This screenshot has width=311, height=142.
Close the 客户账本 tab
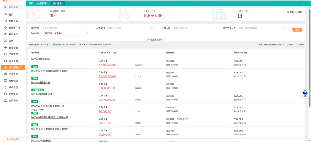63,3
